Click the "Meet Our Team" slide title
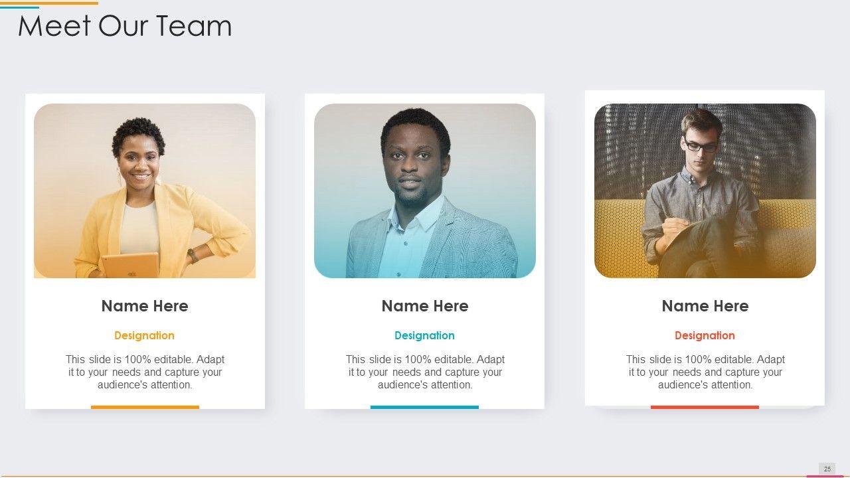This screenshot has width=850, height=478. click(125, 26)
